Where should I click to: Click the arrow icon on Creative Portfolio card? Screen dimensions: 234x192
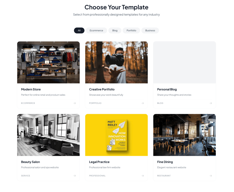[143, 103]
